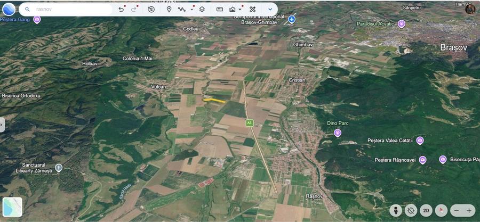Click the Sanctuarul Libearty Zărnești church icon

(59, 168)
